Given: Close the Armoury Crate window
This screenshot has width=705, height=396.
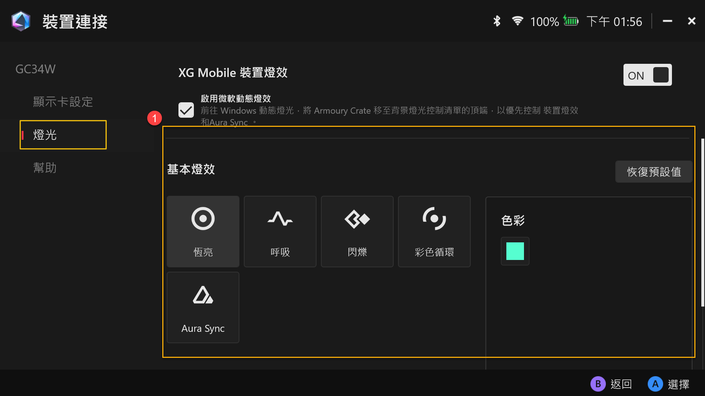Looking at the screenshot, I should pos(692,21).
